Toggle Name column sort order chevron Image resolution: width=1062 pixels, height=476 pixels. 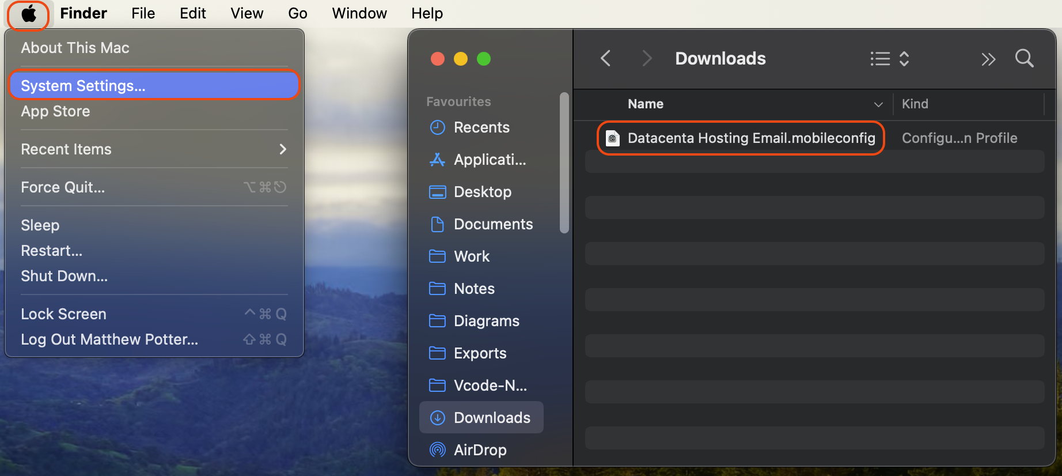coord(878,104)
